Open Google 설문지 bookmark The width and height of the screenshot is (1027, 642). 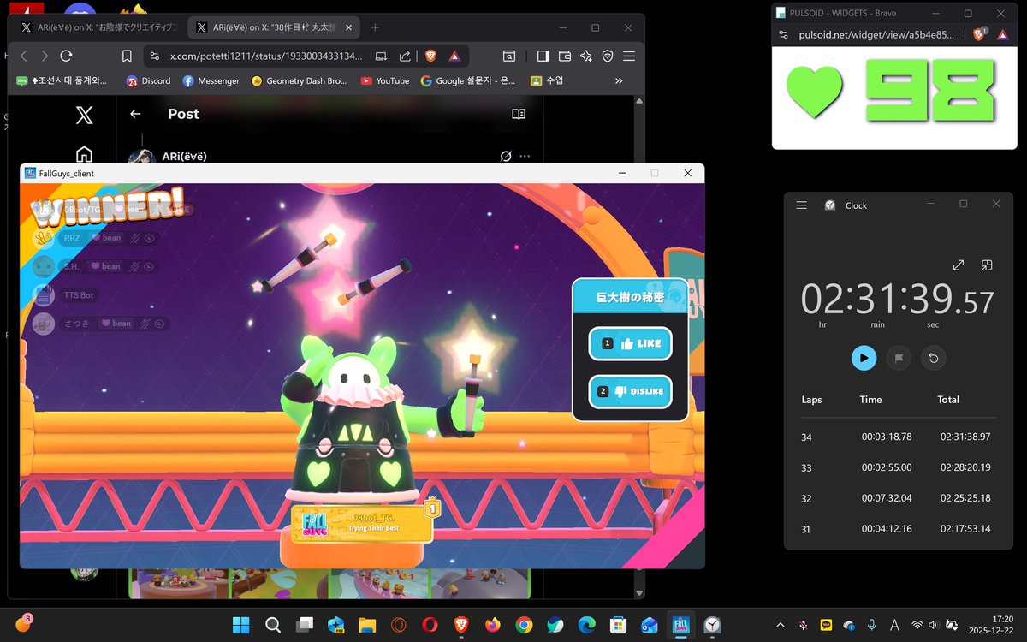(x=468, y=80)
